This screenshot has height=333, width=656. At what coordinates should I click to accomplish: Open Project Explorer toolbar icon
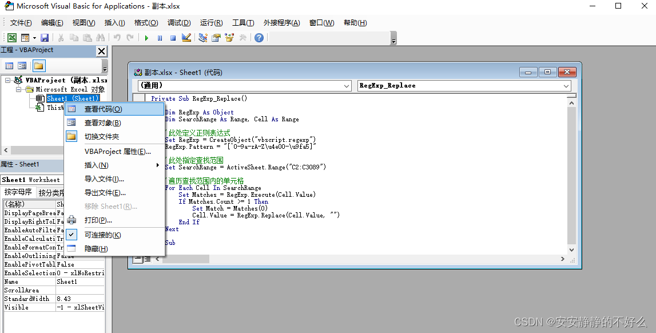point(203,38)
